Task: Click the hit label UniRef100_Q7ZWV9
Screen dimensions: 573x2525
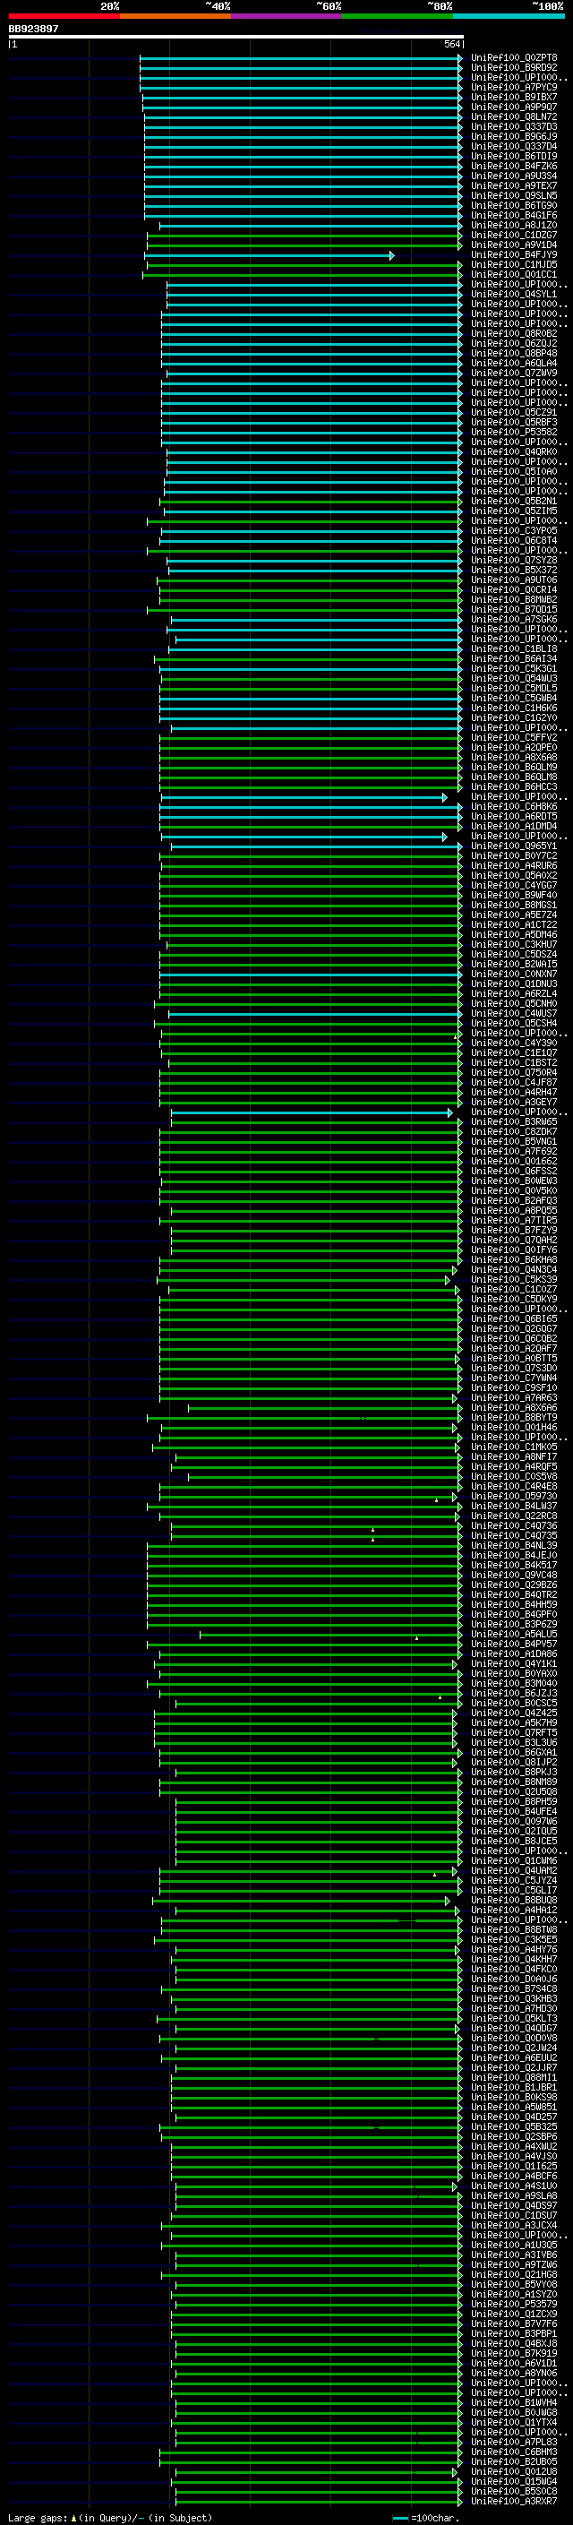Action: 514,373
